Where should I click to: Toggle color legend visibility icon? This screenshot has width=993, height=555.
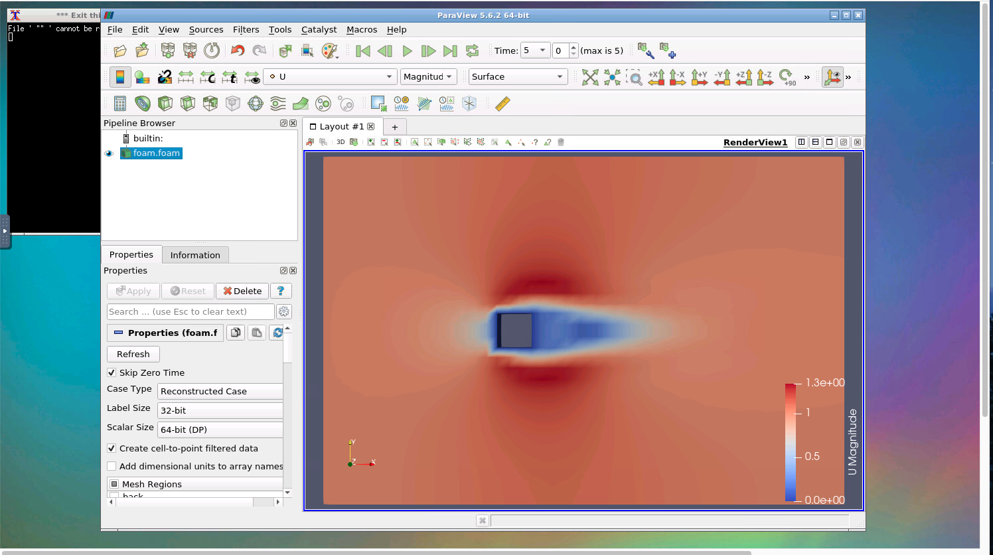[120, 77]
